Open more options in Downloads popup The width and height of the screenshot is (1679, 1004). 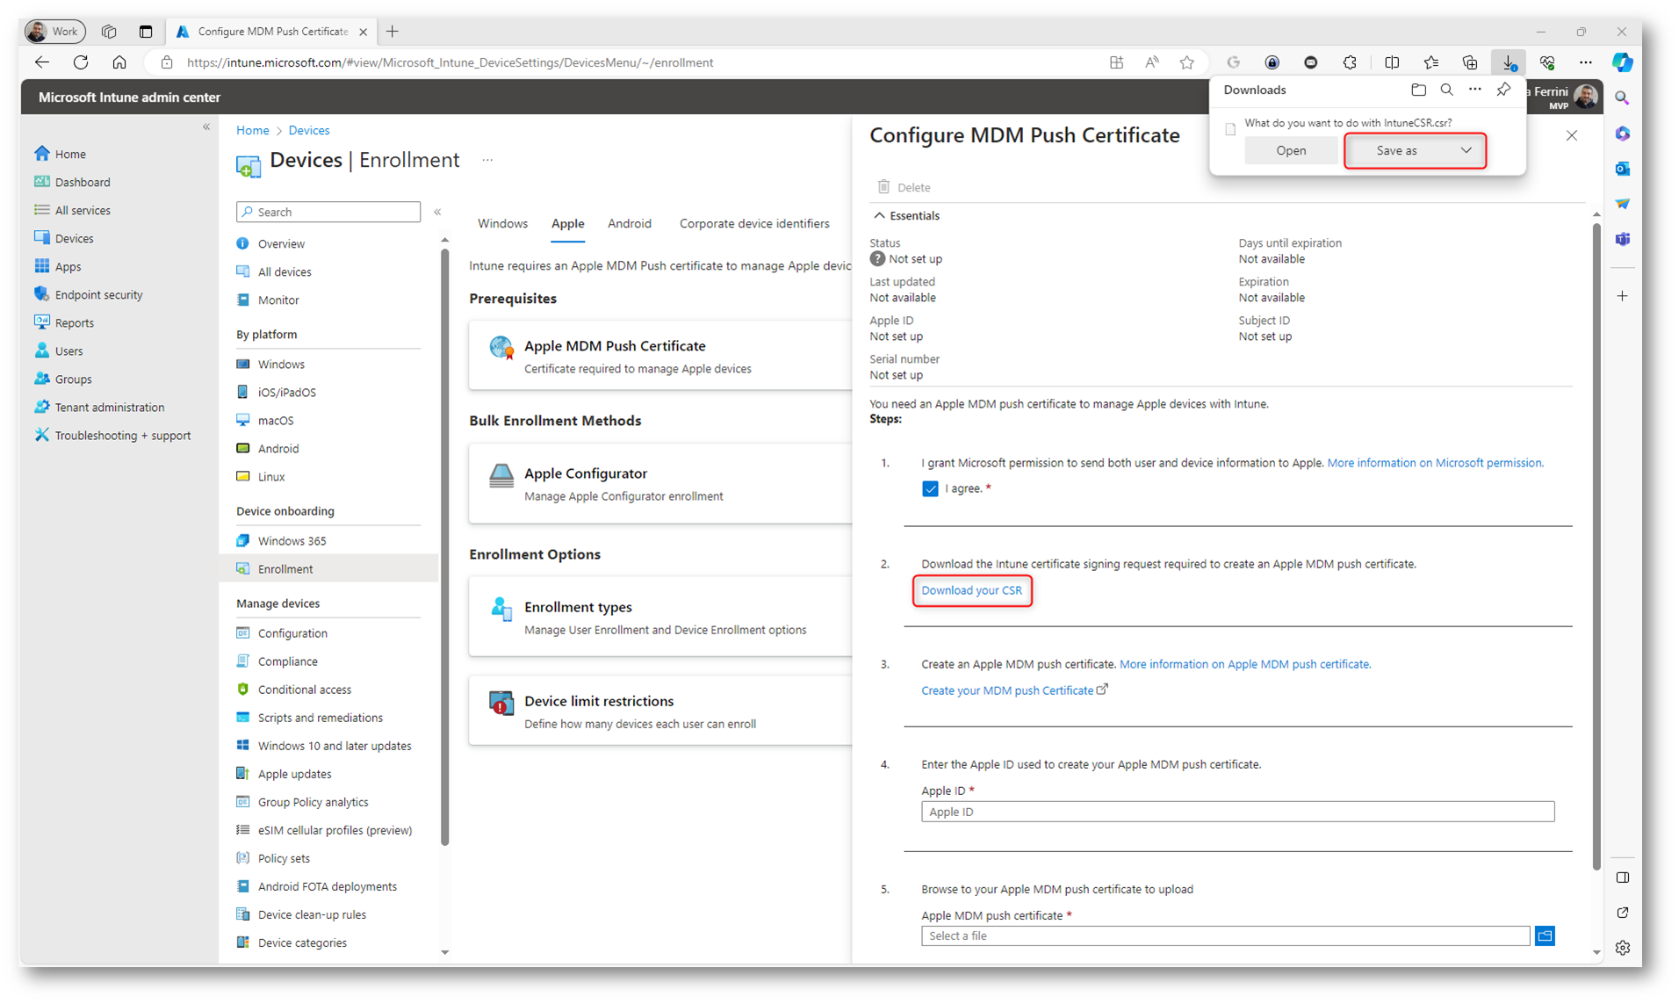coord(1474,90)
